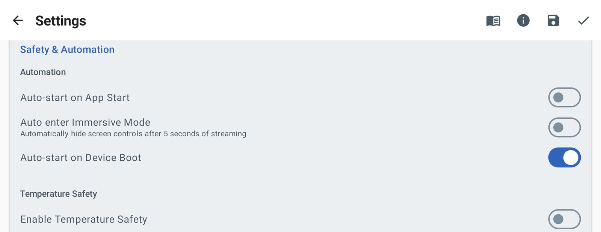Click the immersive mode description text

[133, 134]
